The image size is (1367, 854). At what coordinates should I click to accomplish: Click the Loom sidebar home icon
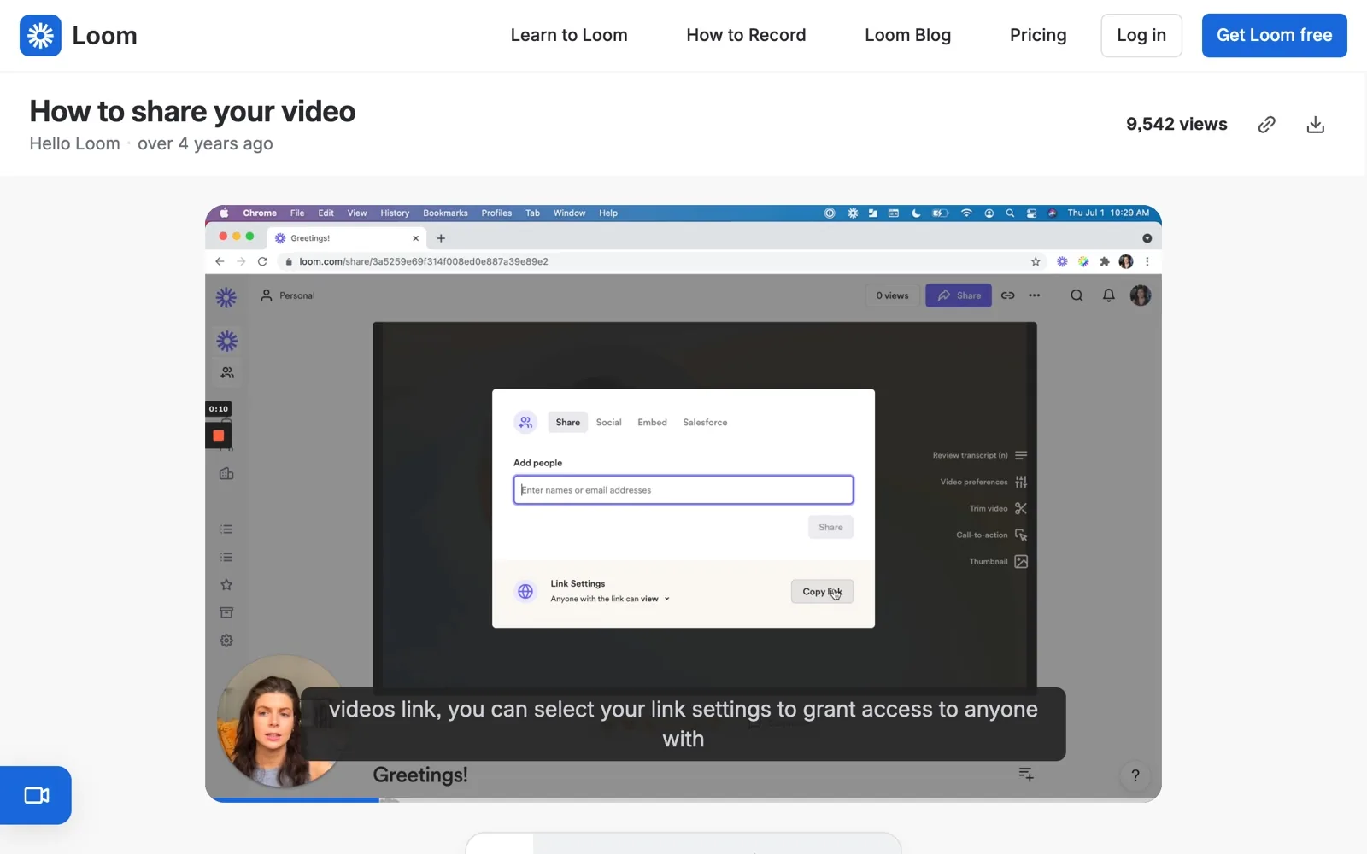pos(227,342)
